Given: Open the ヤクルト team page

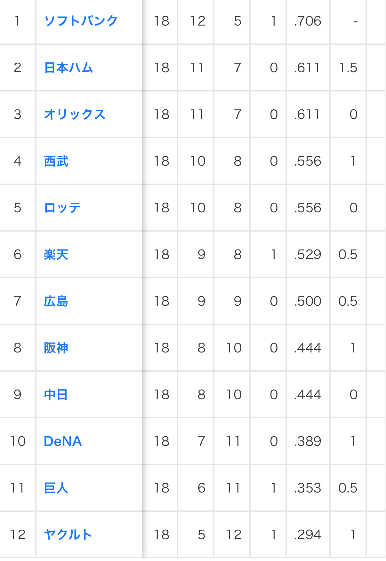Looking at the screenshot, I should pyautogui.click(x=68, y=535).
